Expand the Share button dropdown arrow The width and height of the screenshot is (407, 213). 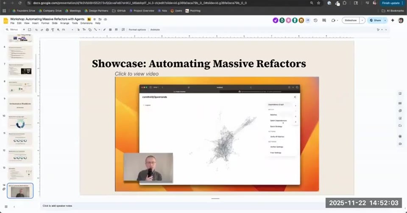pos(385,20)
